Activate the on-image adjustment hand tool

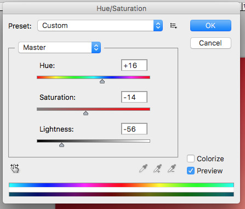15,168
